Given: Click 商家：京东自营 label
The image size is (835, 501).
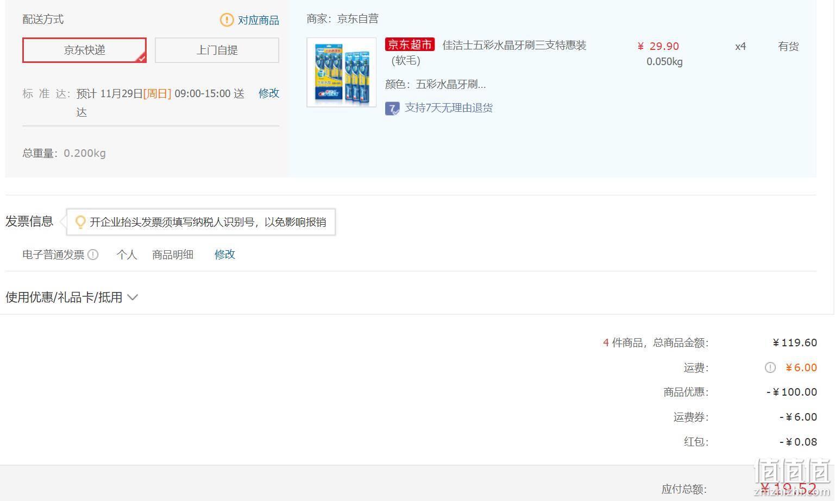Looking at the screenshot, I should coord(342,19).
